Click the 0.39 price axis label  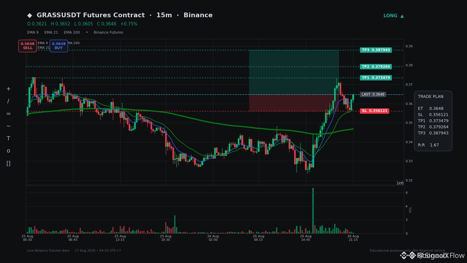tap(409, 46)
